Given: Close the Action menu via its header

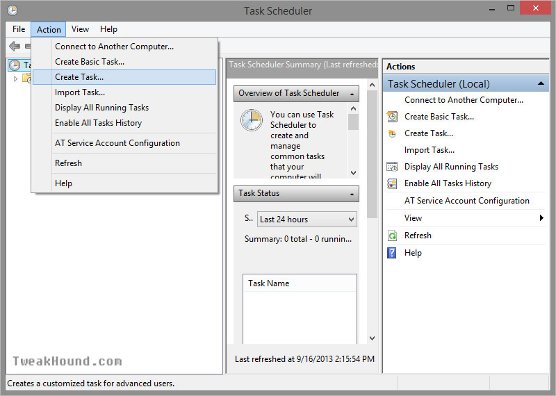Looking at the screenshot, I should click(x=49, y=29).
